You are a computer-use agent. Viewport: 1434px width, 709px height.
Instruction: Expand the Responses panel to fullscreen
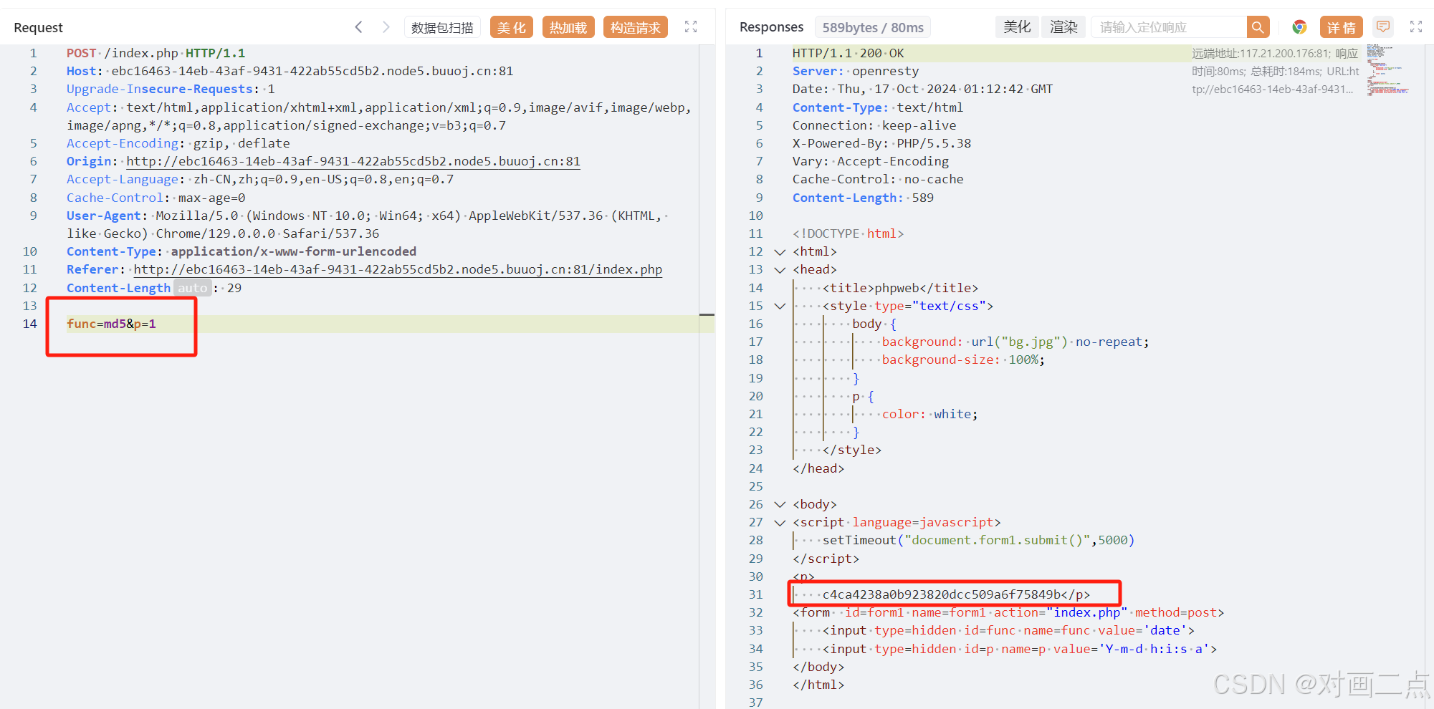tap(1416, 27)
